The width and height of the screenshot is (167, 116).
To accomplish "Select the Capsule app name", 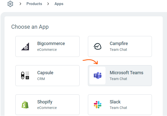I will [x=45, y=73].
